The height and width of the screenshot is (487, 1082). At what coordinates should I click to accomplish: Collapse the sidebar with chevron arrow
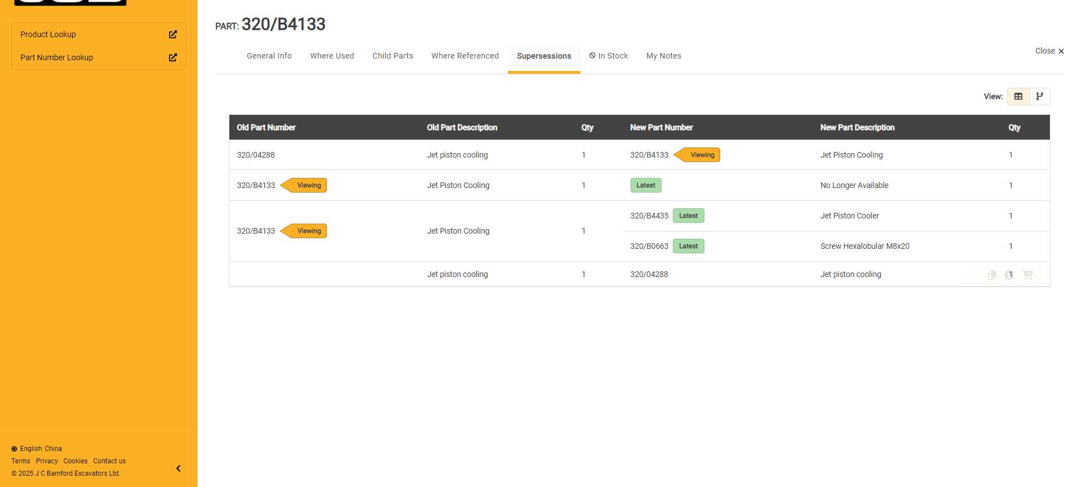coord(178,468)
